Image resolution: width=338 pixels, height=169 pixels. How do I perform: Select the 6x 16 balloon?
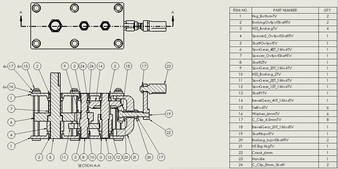point(11,87)
